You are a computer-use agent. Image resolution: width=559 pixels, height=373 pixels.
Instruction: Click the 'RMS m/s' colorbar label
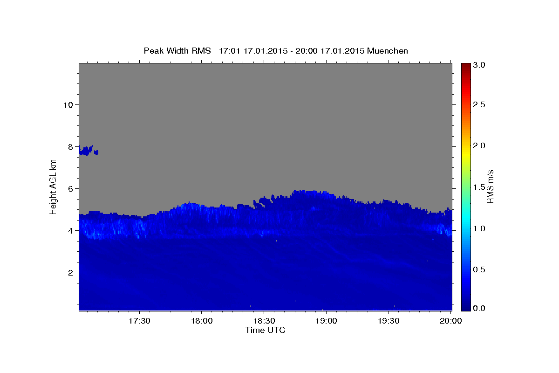(490, 186)
